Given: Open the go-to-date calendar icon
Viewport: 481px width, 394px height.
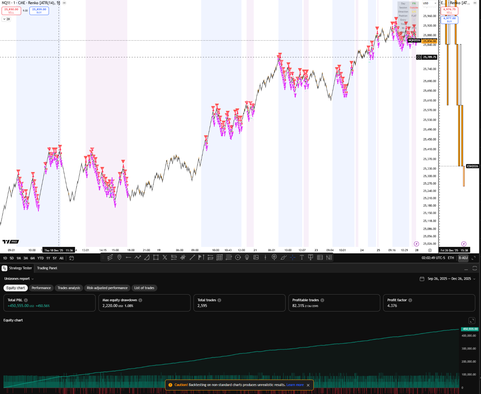Looking at the screenshot, I should pyautogui.click(x=72, y=258).
